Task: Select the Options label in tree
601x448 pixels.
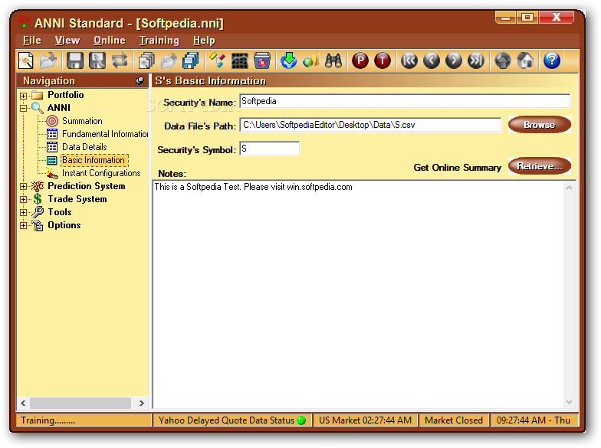Action: [64, 225]
